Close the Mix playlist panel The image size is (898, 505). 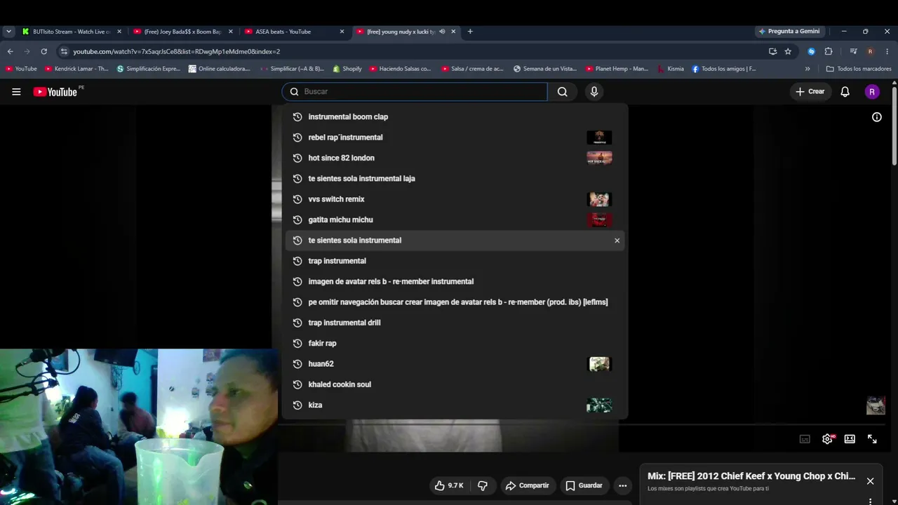pyautogui.click(x=870, y=481)
